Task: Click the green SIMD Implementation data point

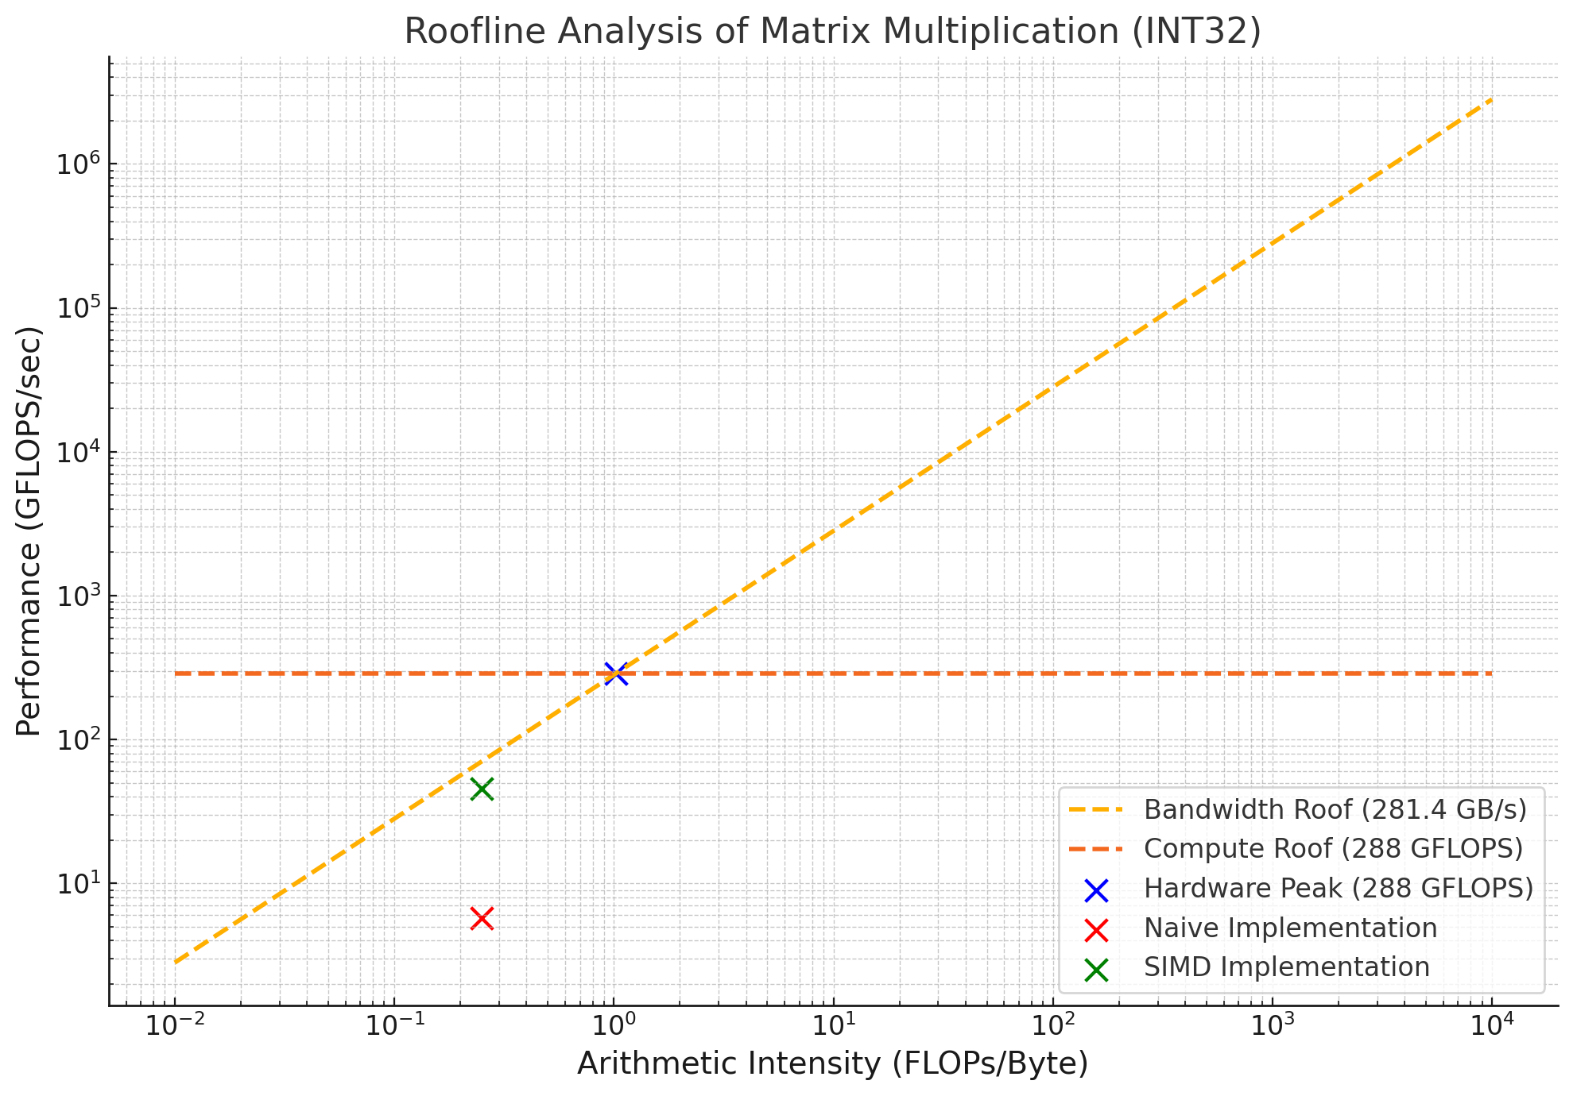Action: tap(482, 789)
